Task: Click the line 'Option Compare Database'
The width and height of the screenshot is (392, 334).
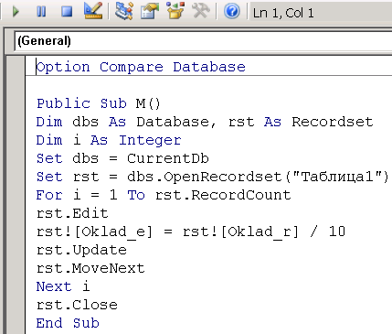Action: (x=141, y=67)
